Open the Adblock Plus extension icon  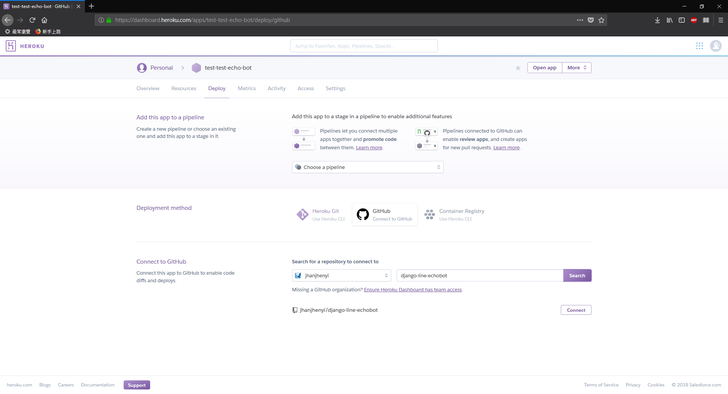[694, 20]
